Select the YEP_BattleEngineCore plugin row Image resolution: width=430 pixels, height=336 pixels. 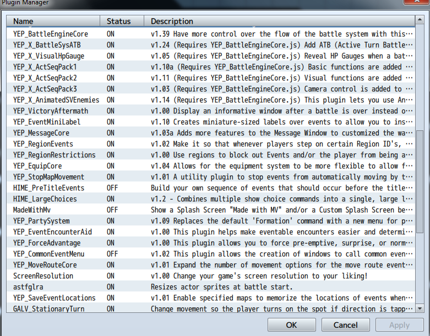[211, 34]
